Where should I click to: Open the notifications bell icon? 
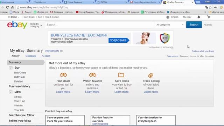[198, 17]
